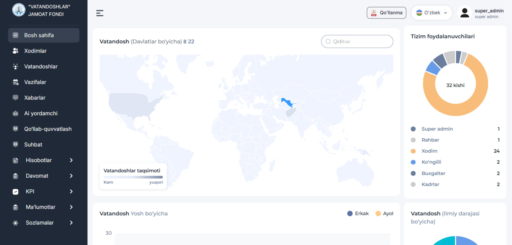
Task: Click the Ai yordamchi robot icon
Action: (x=16, y=113)
